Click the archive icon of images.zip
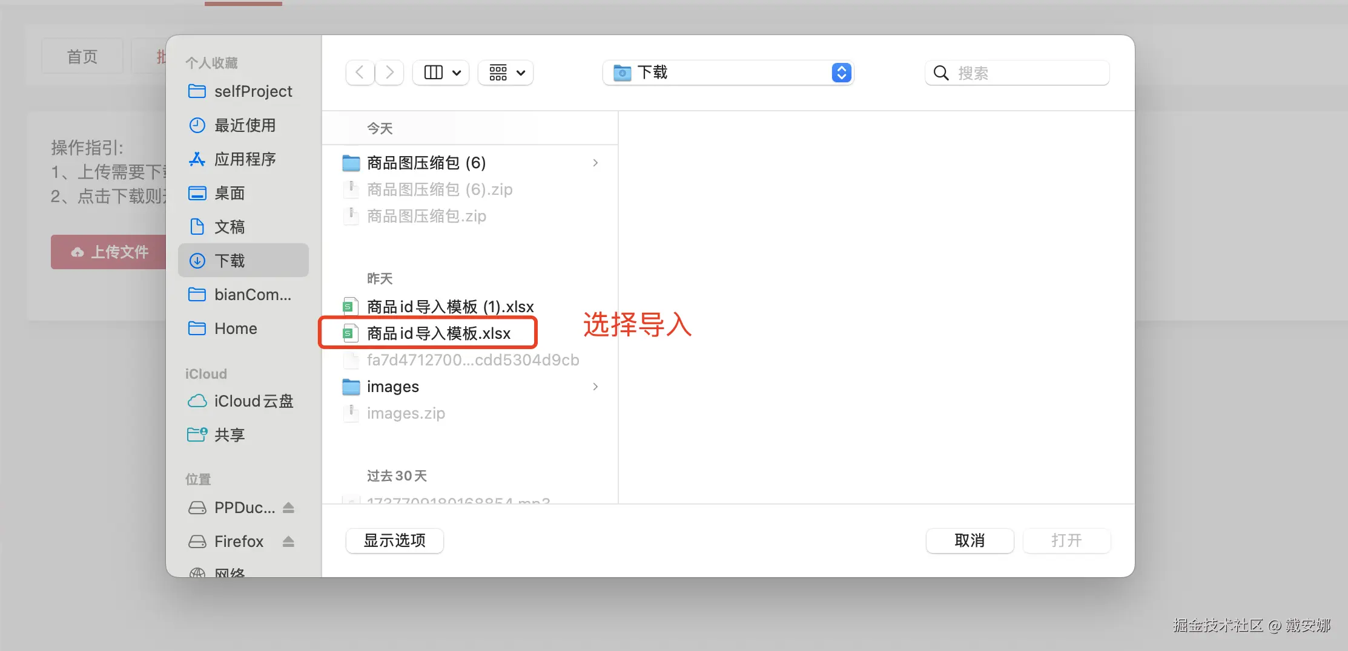1348x651 pixels. [351, 413]
